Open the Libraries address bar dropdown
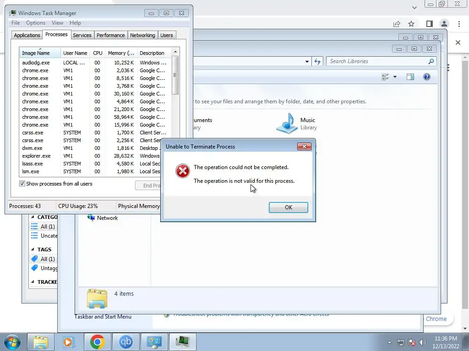 307,62
